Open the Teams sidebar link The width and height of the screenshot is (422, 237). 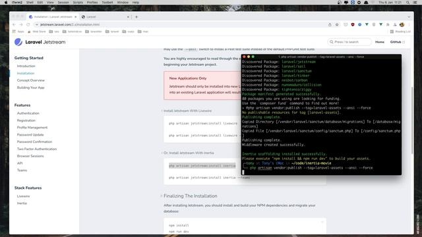[22, 170]
